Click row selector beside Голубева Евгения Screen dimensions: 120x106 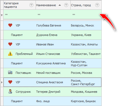click(2, 25)
